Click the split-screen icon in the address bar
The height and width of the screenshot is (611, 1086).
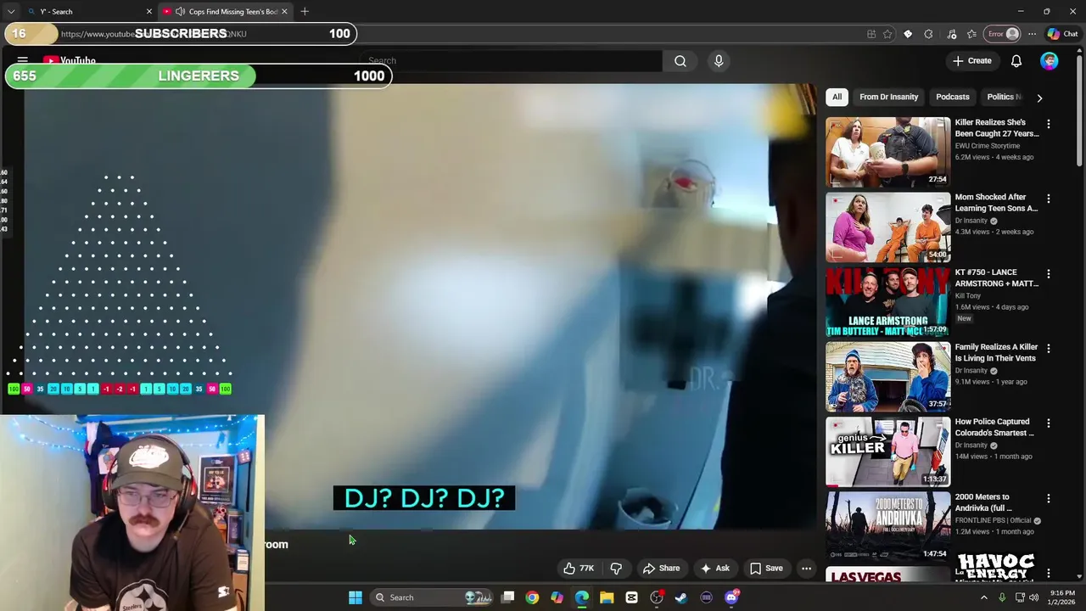click(871, 34)
